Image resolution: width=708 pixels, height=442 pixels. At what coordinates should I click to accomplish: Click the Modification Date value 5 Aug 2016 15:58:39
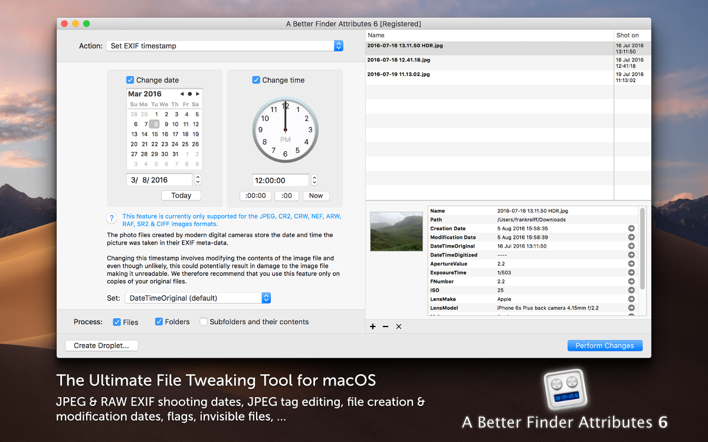(523, 237)
